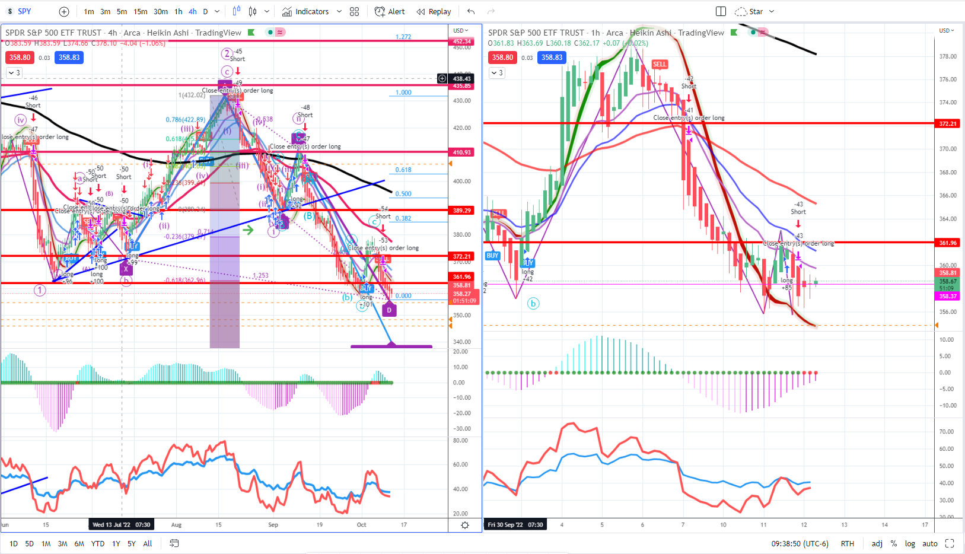This screenshot has width=965, height=554.
Task: Open USD currency dropdown on 1h chart
Action: click(947, 30)
